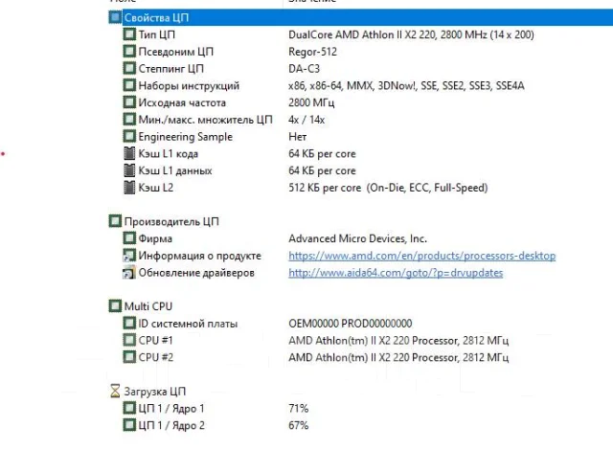Image resolution: width=613 pixels, height=473 pixels.
Task: Click the OEM00000 PROD00000000 value
Action: [x=351, y=324]
